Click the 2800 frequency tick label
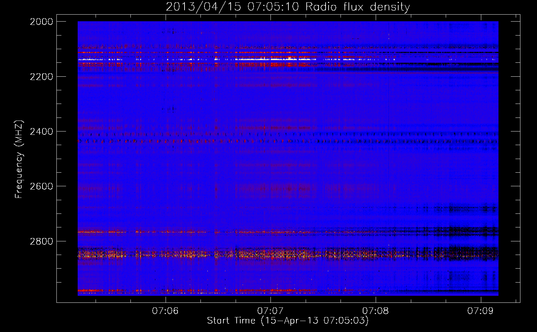Viewport: 537px width, 332px height. point(41,241)
